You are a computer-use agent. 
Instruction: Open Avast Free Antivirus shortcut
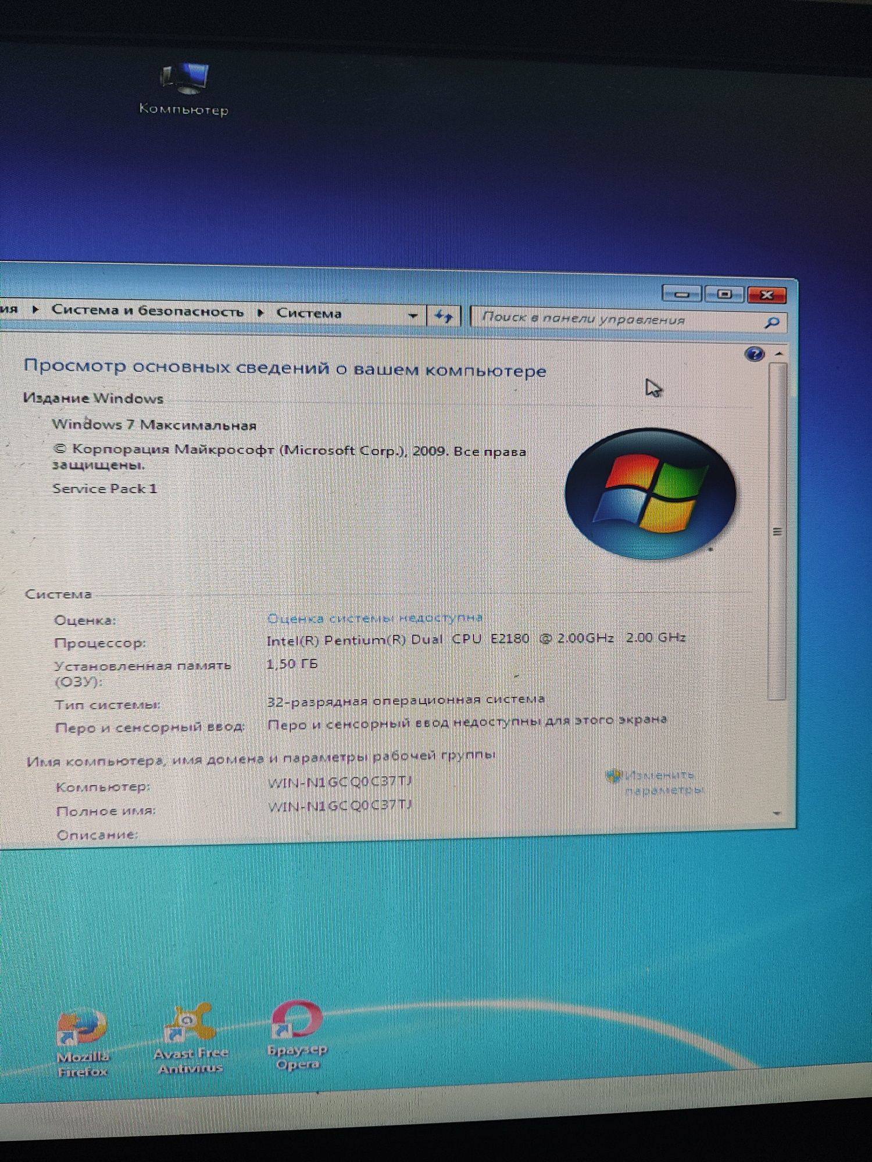[x=191, y=1039]
